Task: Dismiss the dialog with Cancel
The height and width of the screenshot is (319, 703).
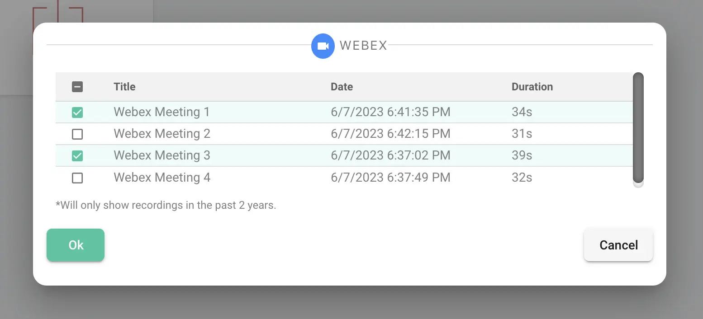Action: point(618,245)
